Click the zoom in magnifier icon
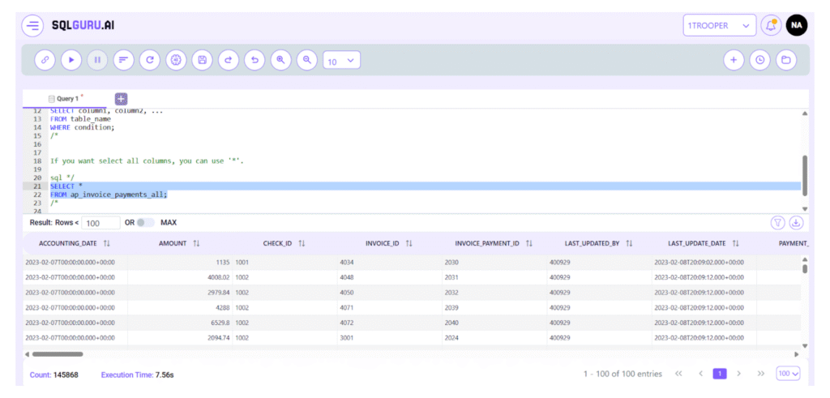830x398 pixels. click(280, 60)
